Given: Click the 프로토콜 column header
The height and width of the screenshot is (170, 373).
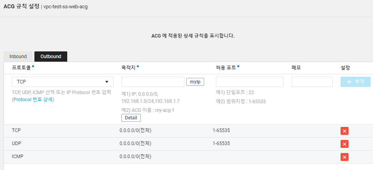Looking at the screenshot, I should tap(21, 68).
